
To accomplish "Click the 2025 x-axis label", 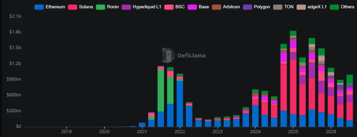I will click(293, 131).
